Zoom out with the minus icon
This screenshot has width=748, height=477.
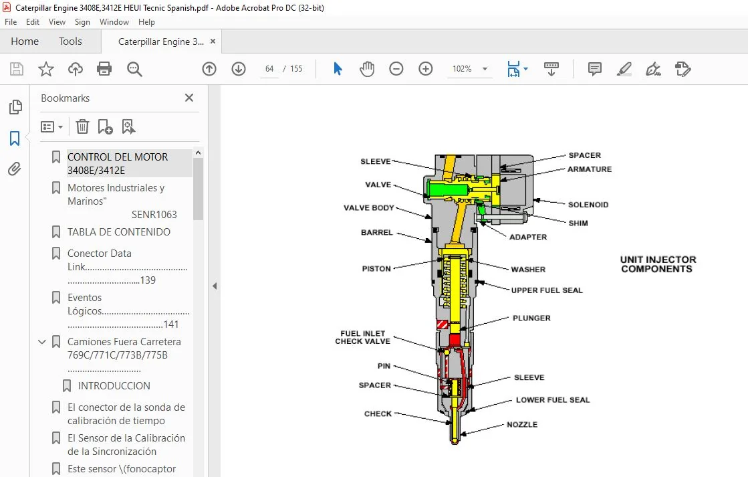point(396,69)
